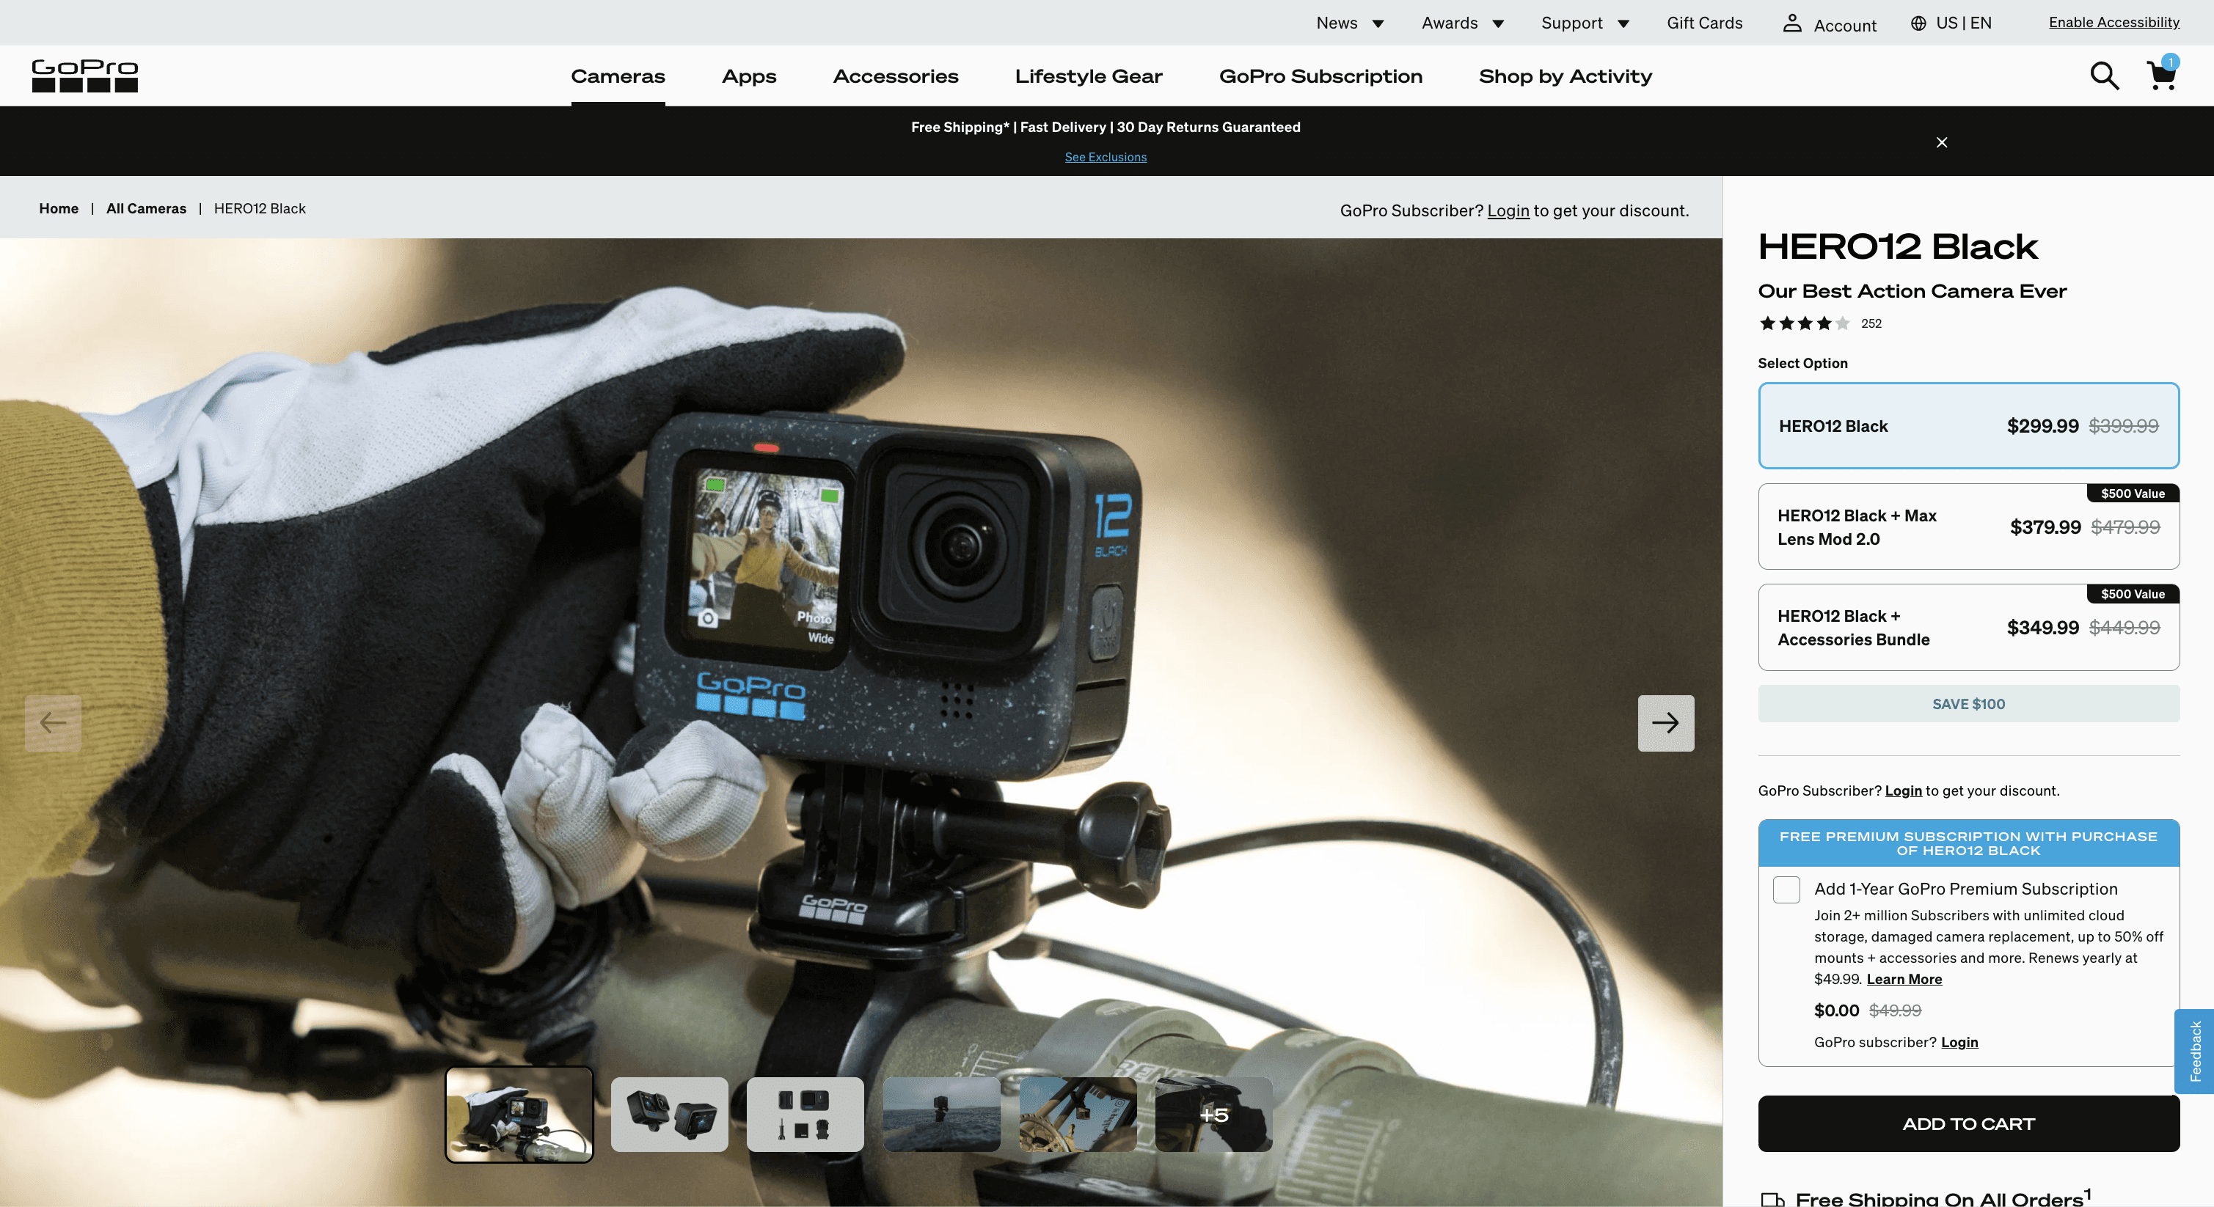Select the HERO12 Black $299.99 option
Viewport: 2214px width, 1207px height.
[x=1968, y=426]
